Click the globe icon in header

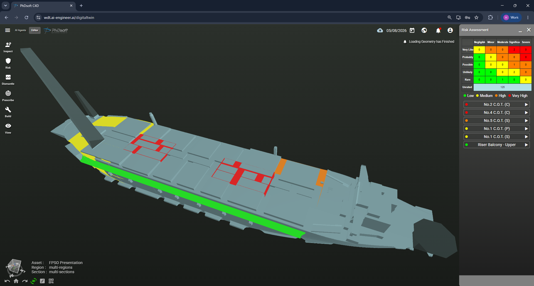424,30
